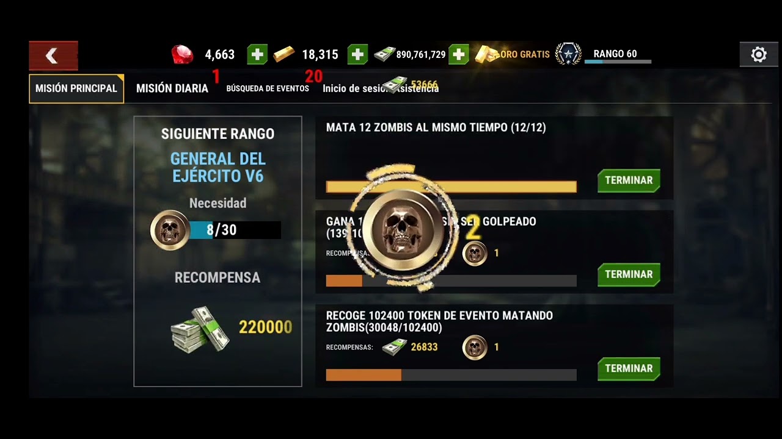Tap the skull icon beside 8/30
Screen dimensions: 782x439
(170, 230)
